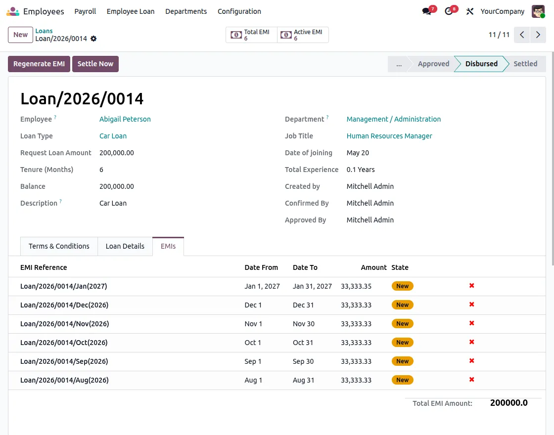This screenshot has width=554, height=435.
Task: Open the Employee Loan menu
Action: [131, 11]
